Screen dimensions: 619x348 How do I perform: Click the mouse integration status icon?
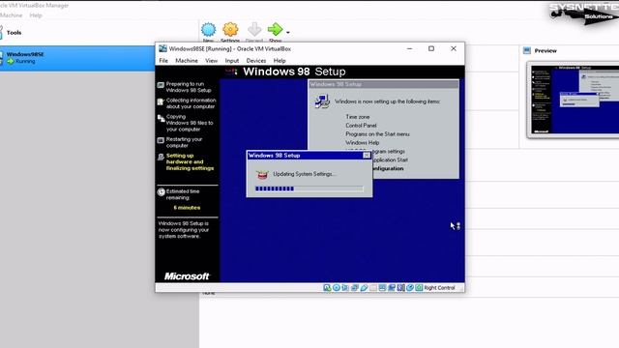click(410, 288)
